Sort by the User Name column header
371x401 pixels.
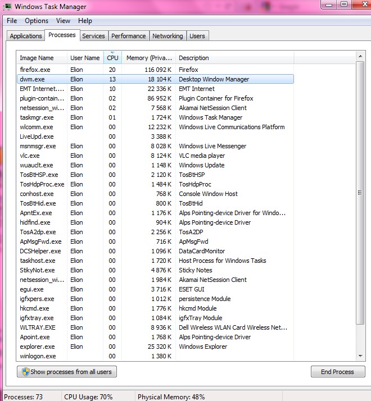click(x=85, y=58)
